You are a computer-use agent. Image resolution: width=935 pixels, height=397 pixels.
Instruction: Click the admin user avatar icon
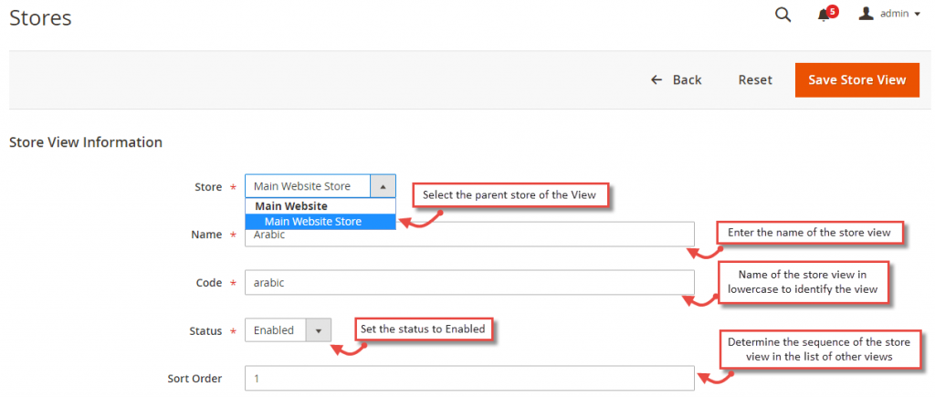click(x=866, y=13)
